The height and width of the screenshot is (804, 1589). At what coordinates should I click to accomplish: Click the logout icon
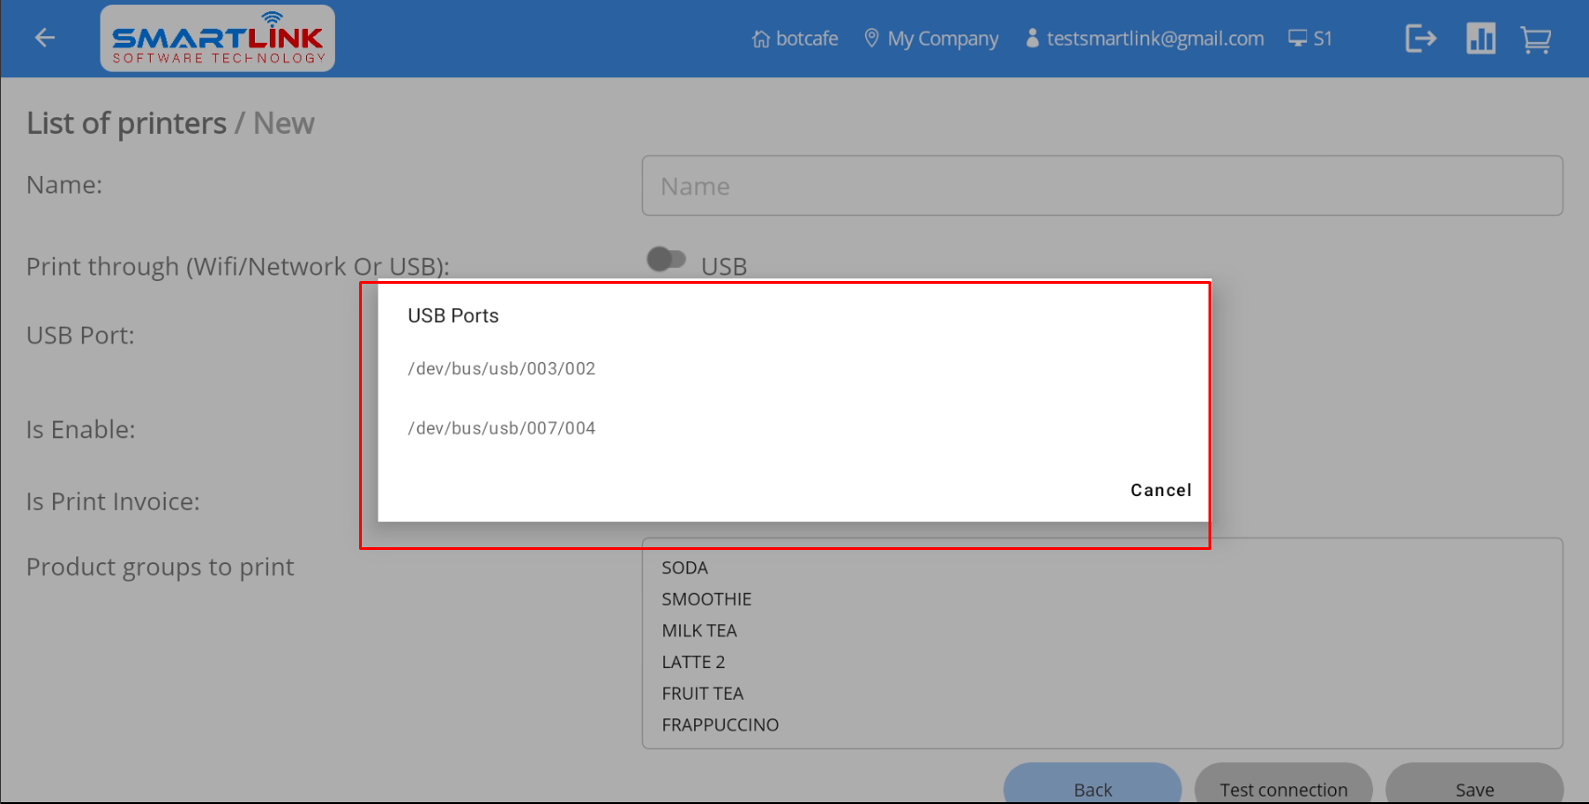(x=1421, y=39)
